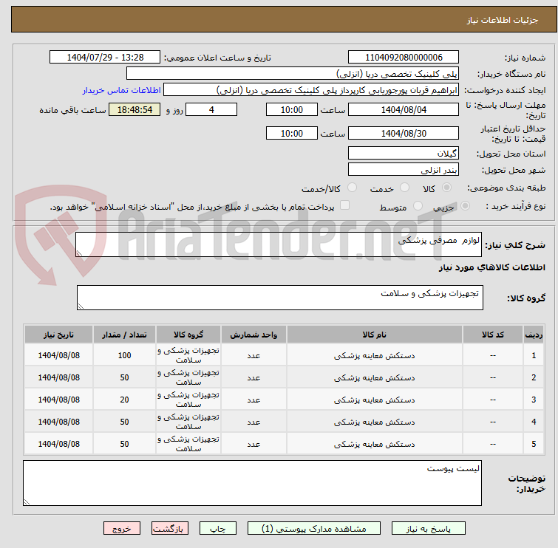Click the استان محل تحویل field گیلان

tap(404, 154)
